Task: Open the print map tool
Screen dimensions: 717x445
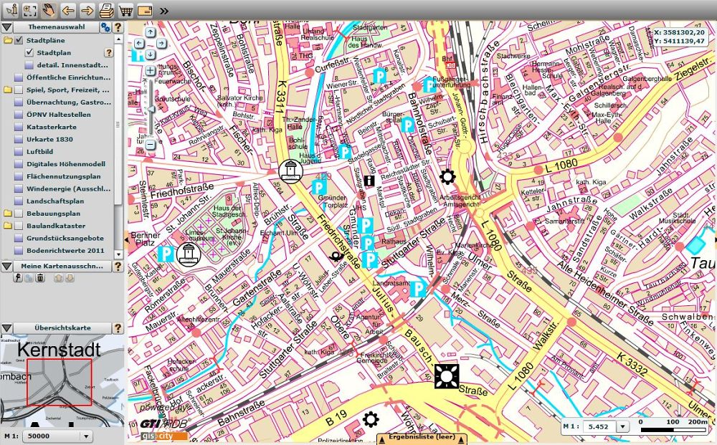Action: 106,10
